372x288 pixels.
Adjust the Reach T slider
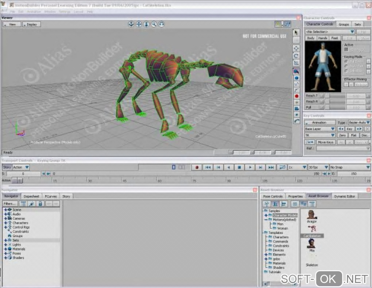(x=335, y=96)
